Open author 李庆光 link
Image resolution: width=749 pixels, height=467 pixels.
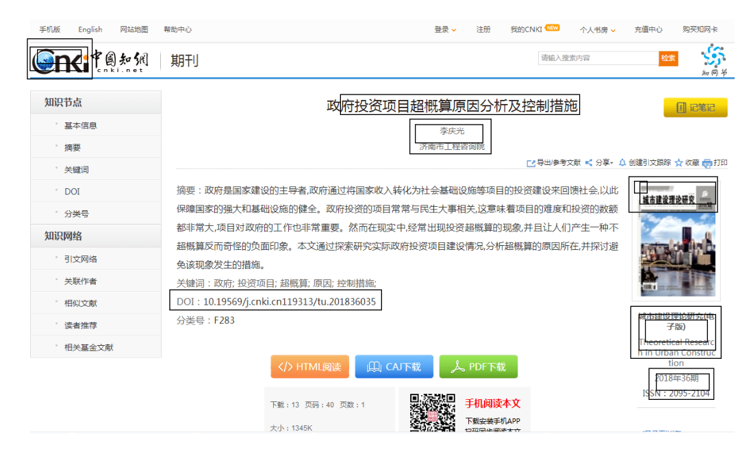[x=451, y=131]
